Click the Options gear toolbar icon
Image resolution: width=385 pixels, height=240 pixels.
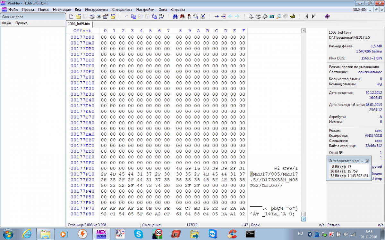(x=293, y=16)
